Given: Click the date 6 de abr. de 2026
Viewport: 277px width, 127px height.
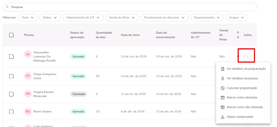Looking at the screenshot, I should click(133, 111).
